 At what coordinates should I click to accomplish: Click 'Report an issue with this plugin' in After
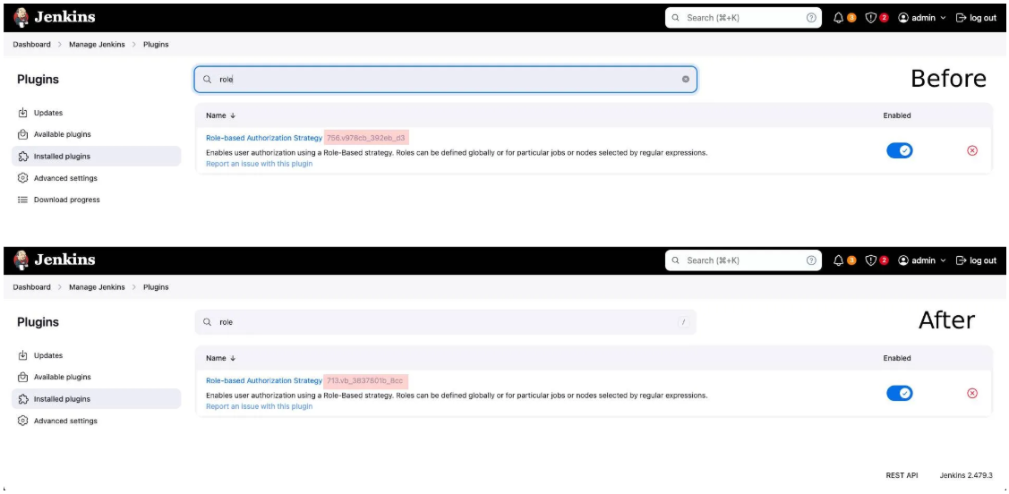260,406
